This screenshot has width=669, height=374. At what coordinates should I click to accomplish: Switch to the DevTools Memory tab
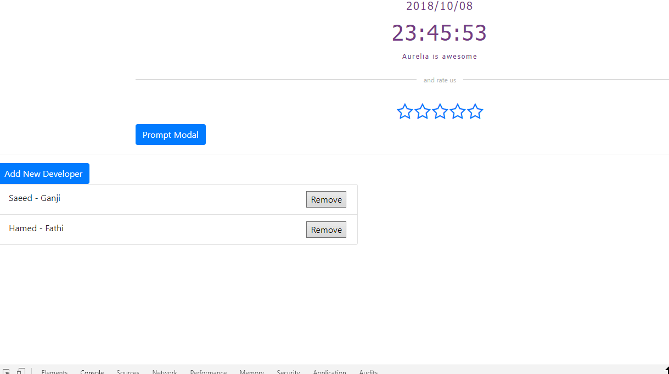pyautogui.click(x=252, y=372)
